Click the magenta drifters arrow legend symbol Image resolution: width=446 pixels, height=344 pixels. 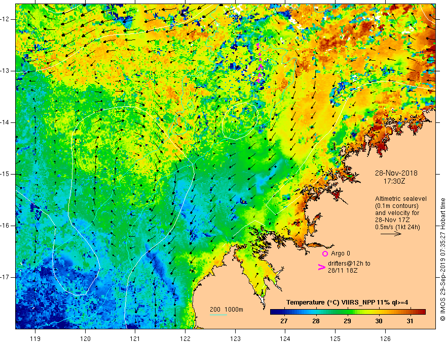[321, 267]
